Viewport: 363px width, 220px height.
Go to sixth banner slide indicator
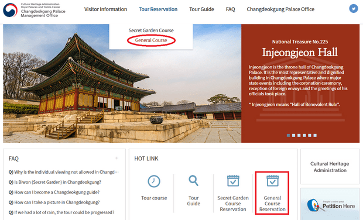315,135
